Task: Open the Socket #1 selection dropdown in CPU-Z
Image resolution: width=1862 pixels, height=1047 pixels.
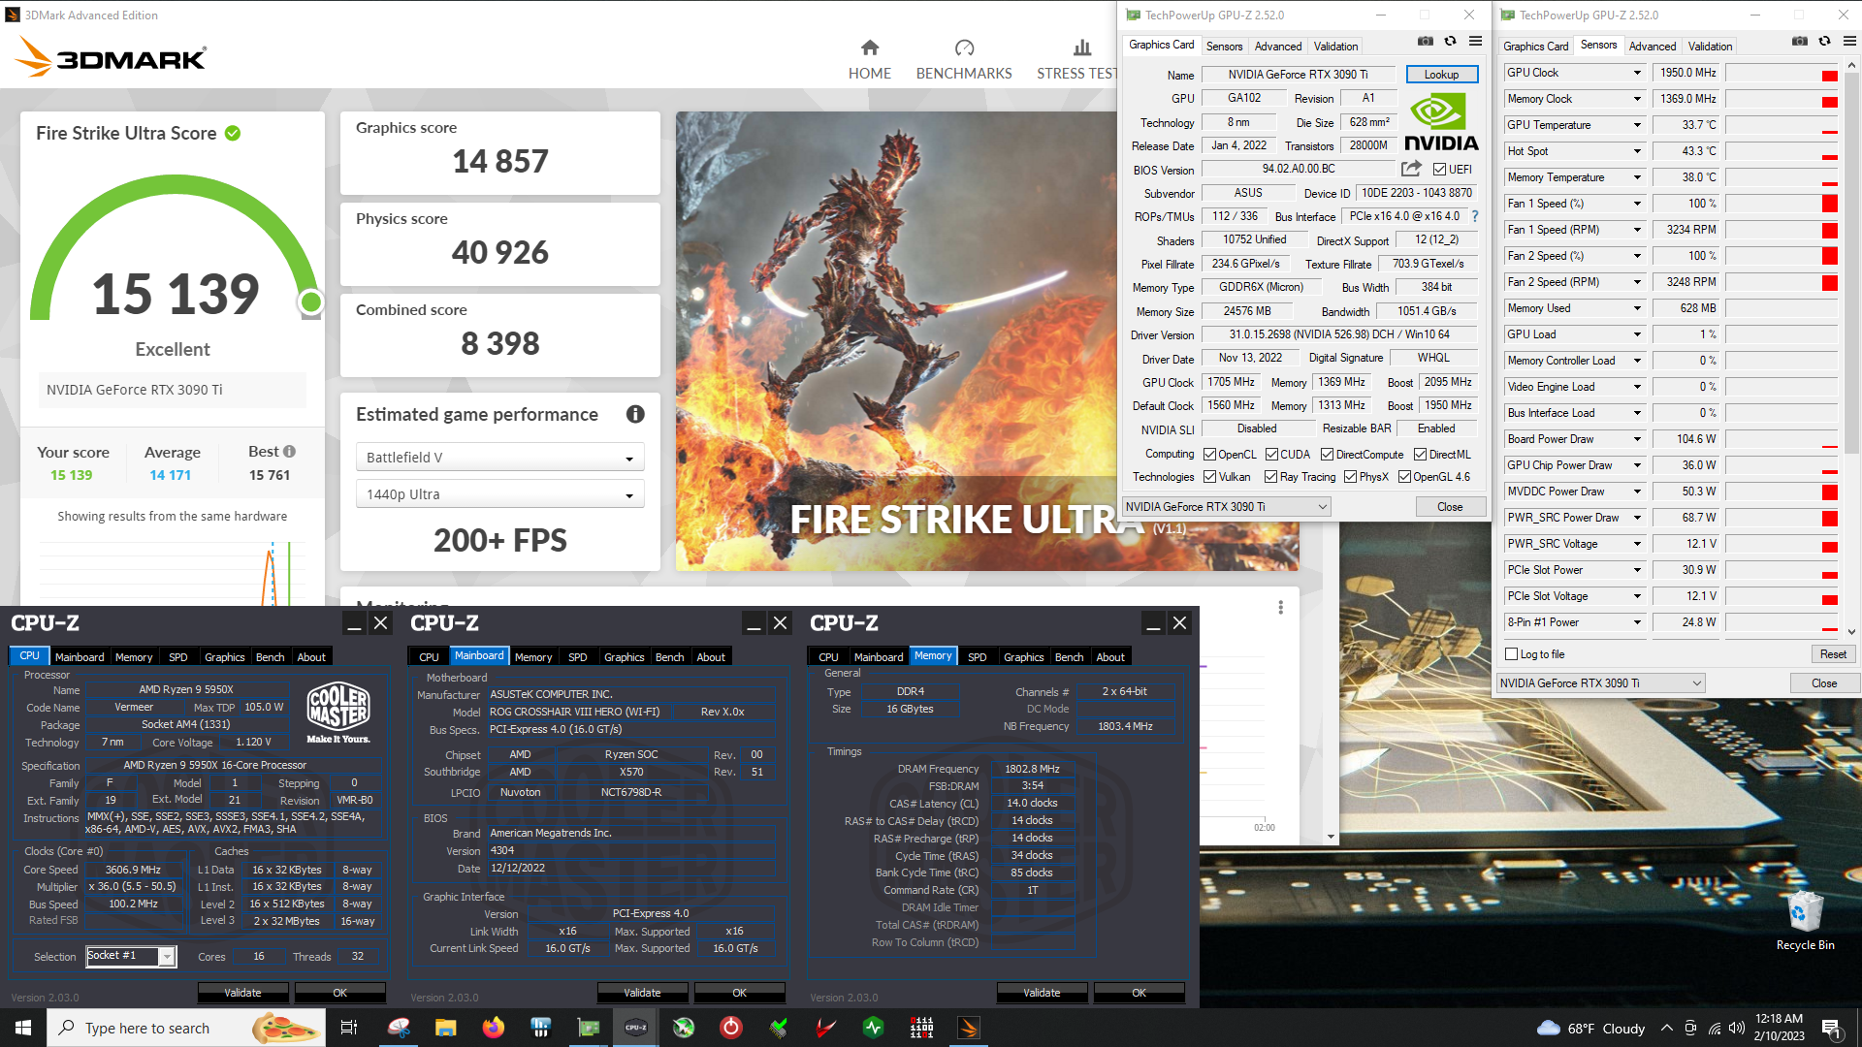Action: point(131,957)
